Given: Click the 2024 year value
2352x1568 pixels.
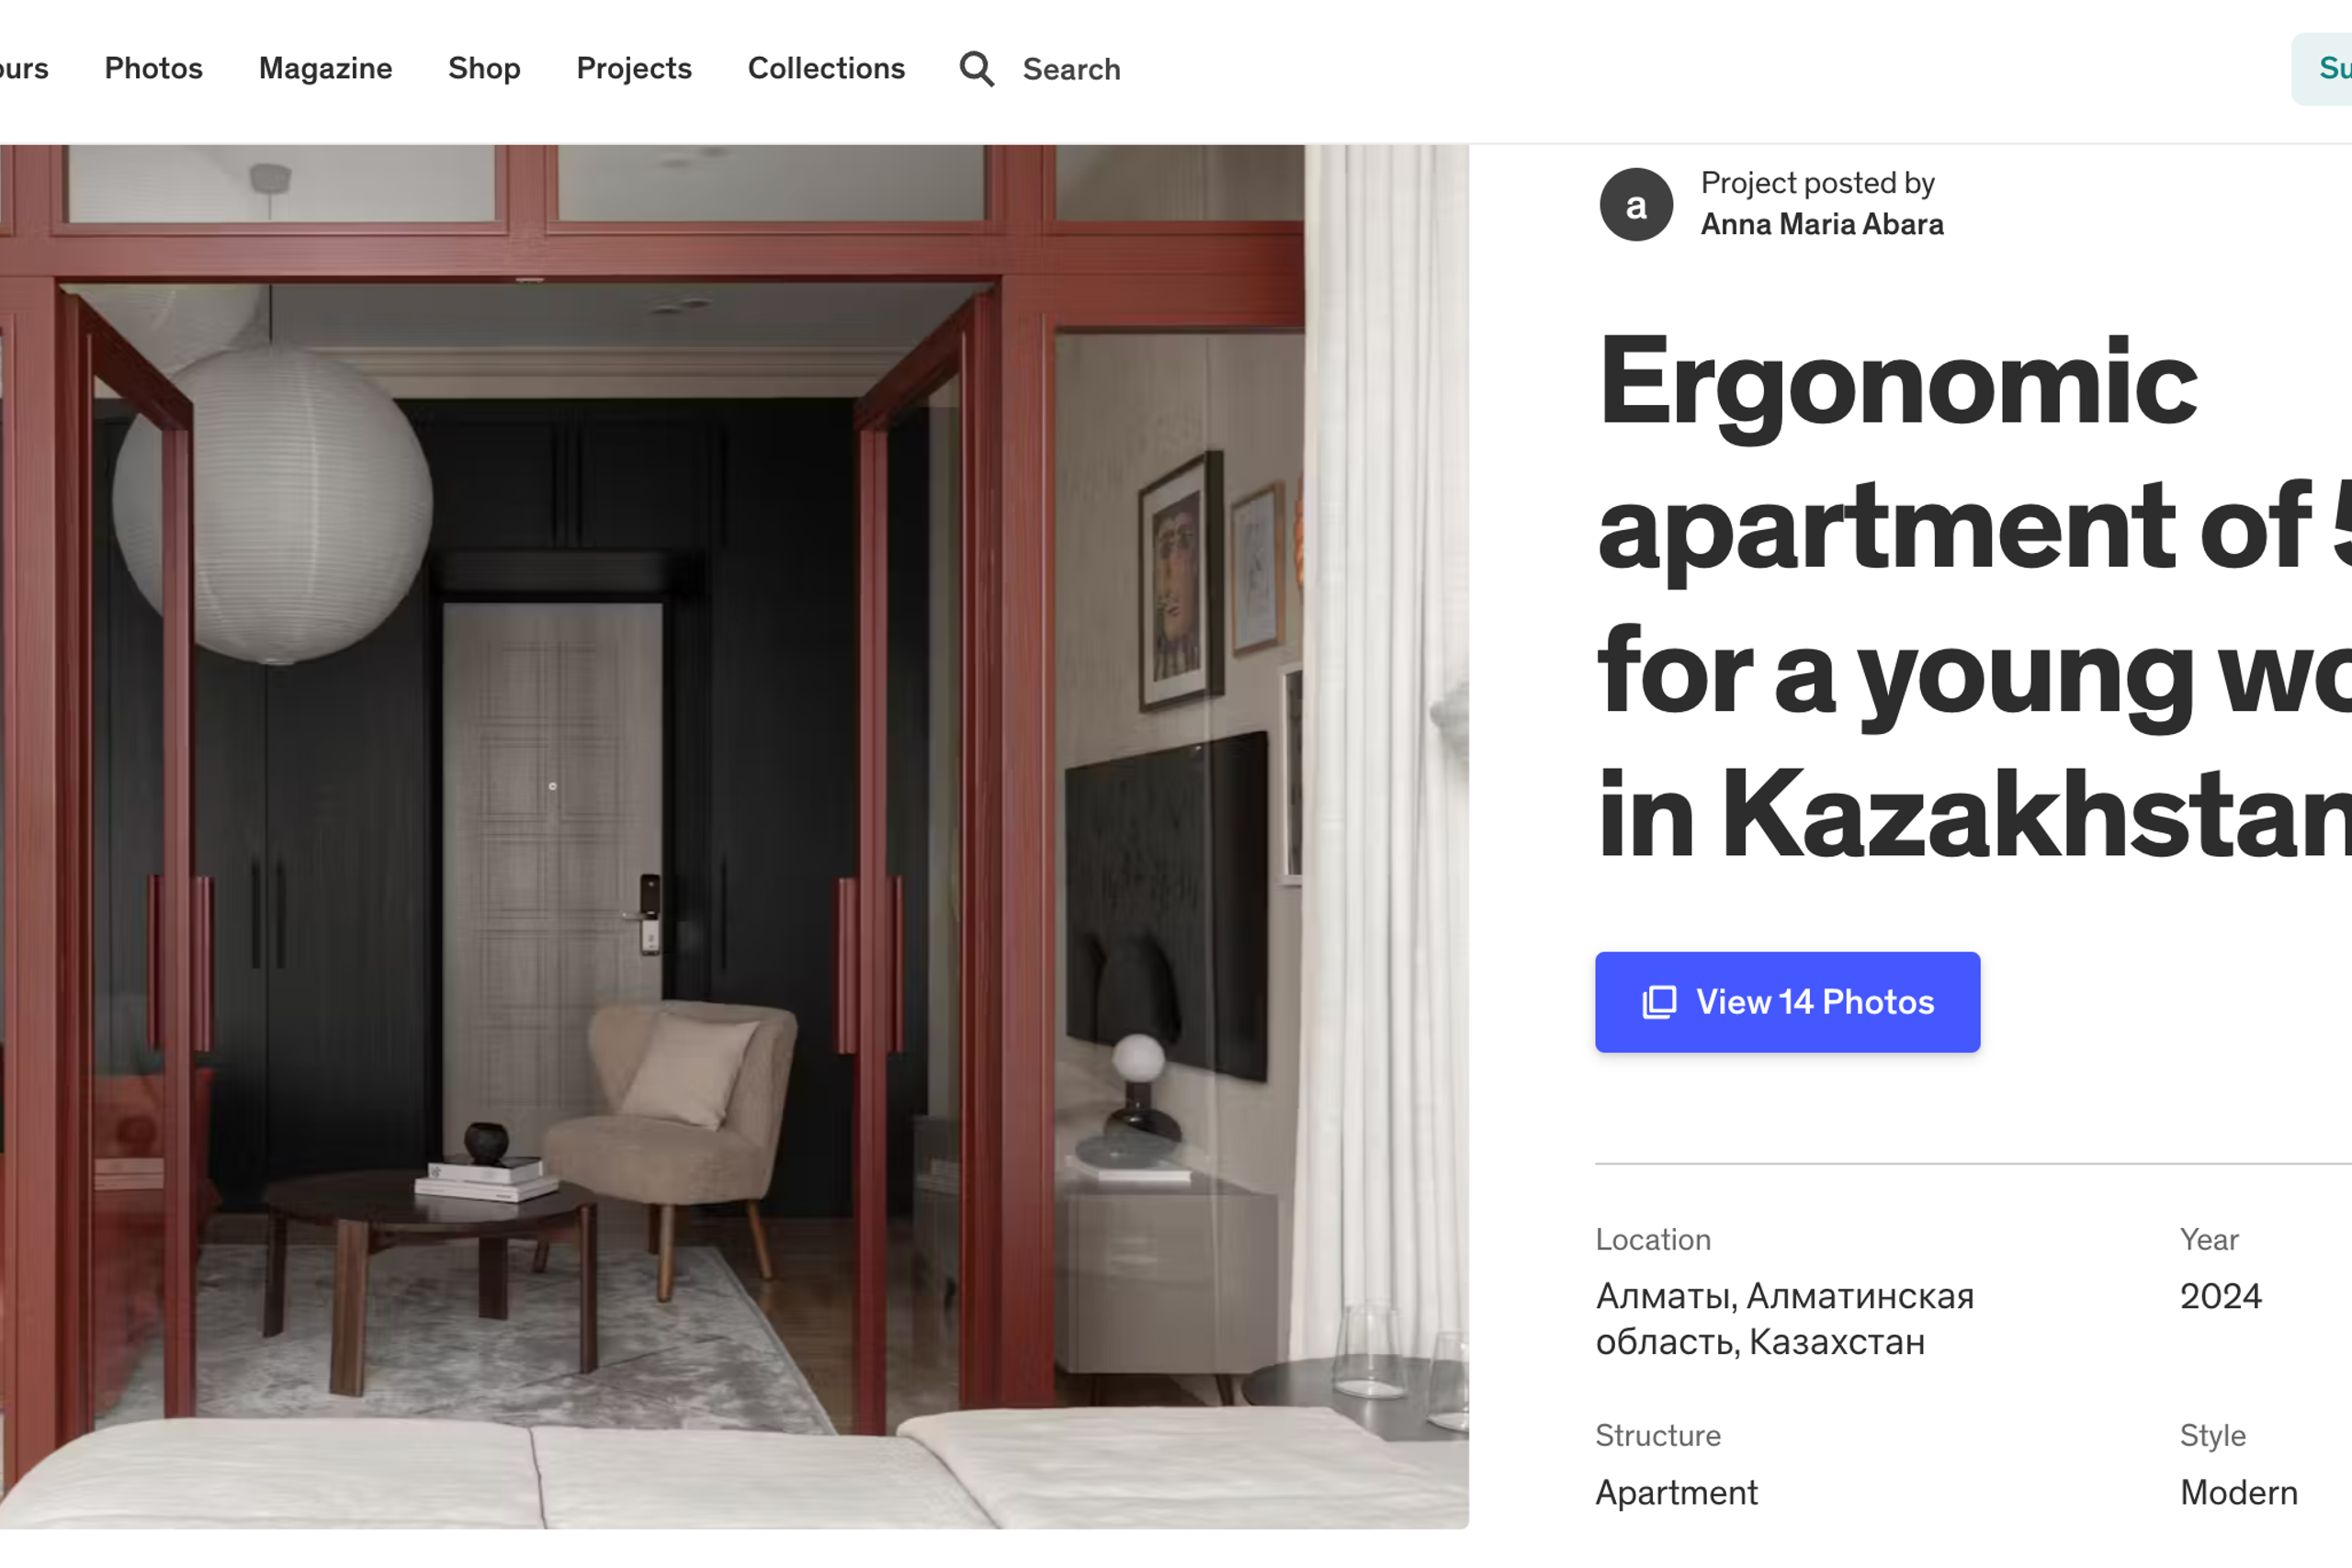Looking at the screenshot, I should (2220, 1296).
